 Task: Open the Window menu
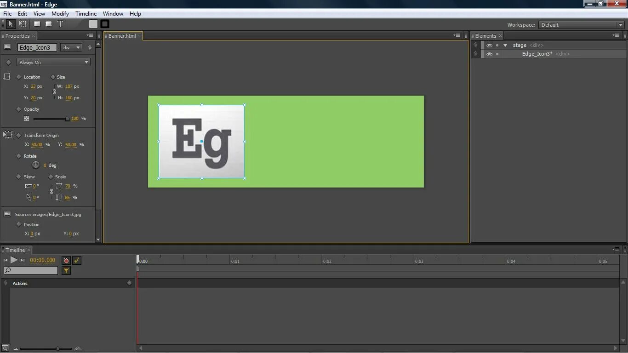tap(113, 14)
